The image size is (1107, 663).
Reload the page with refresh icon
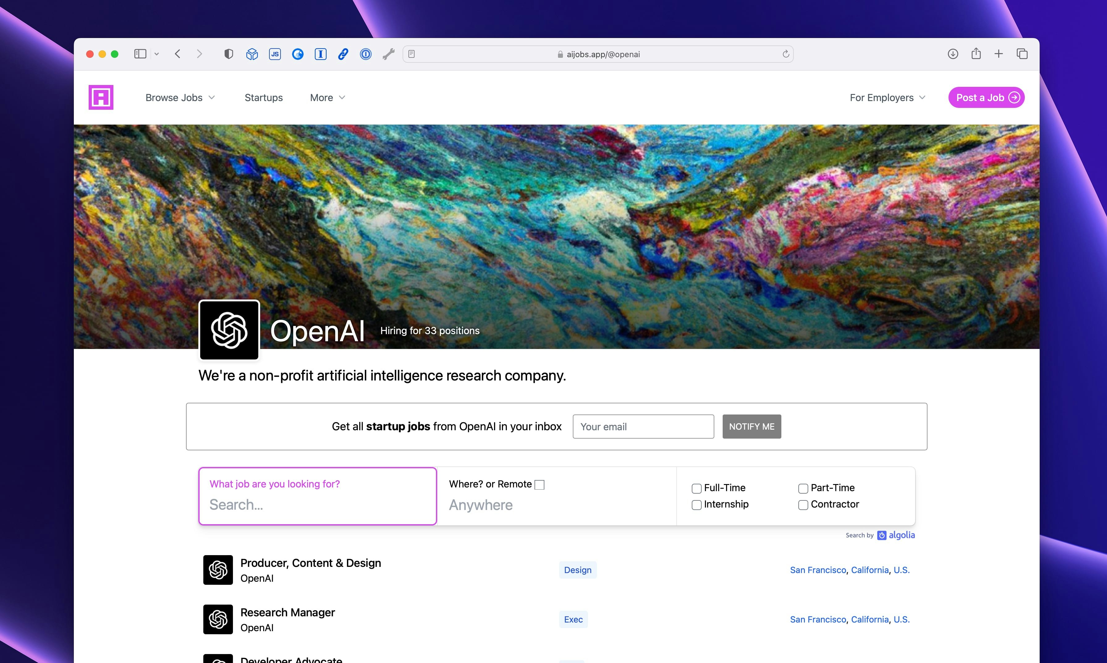[x=786, y=54]
